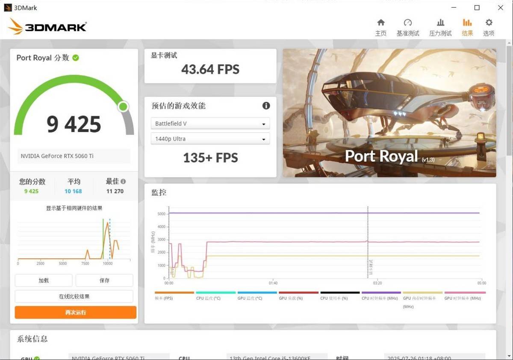
Task: Click green verified checkmark beside Port Royal score
Action: 76,58
